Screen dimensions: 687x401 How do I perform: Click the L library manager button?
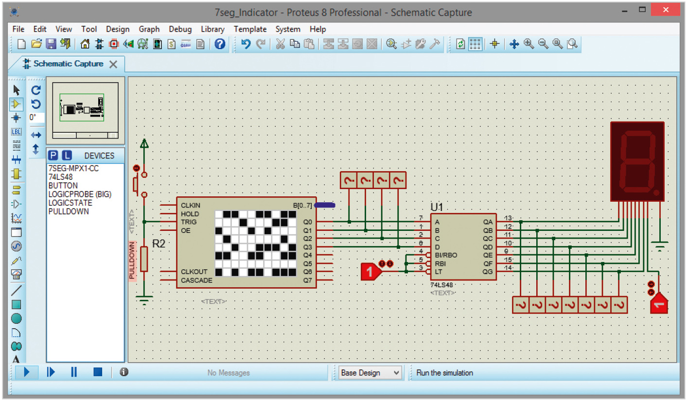click(67, 156)
